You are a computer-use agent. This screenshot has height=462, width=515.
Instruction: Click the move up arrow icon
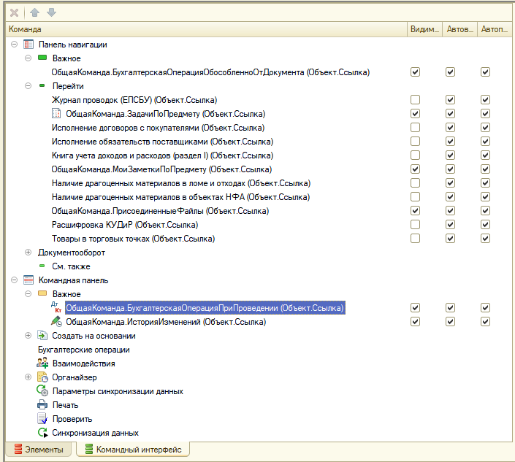click(35, 12)
